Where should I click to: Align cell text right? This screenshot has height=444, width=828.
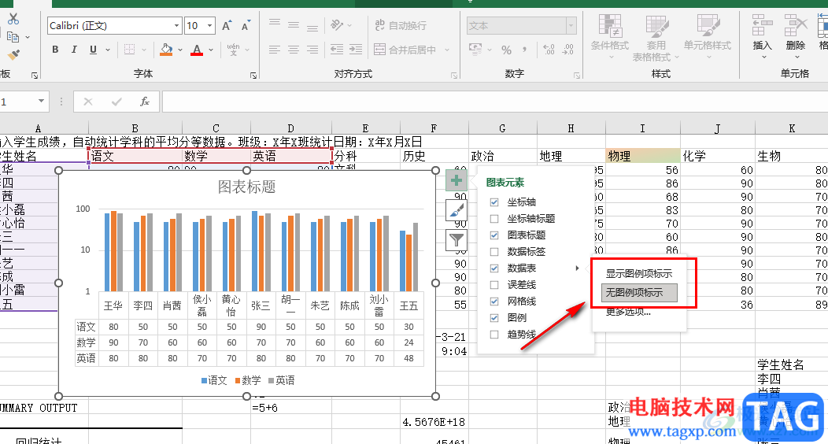pos(312,50)
